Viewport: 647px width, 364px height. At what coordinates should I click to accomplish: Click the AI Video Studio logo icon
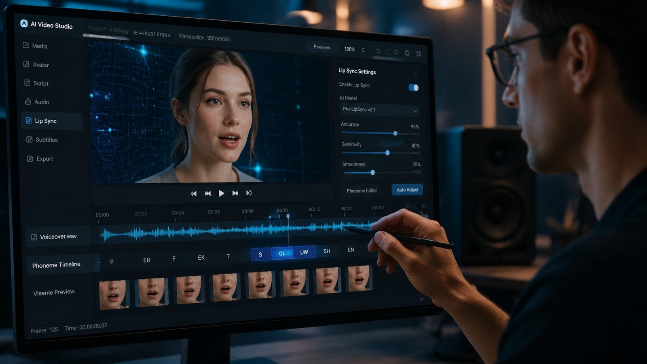[x=24, y=23]
